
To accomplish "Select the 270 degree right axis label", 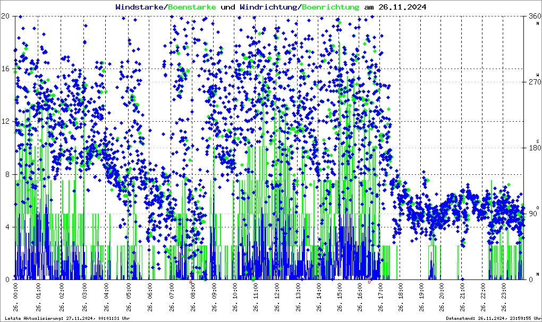I will tap(533, 82).
